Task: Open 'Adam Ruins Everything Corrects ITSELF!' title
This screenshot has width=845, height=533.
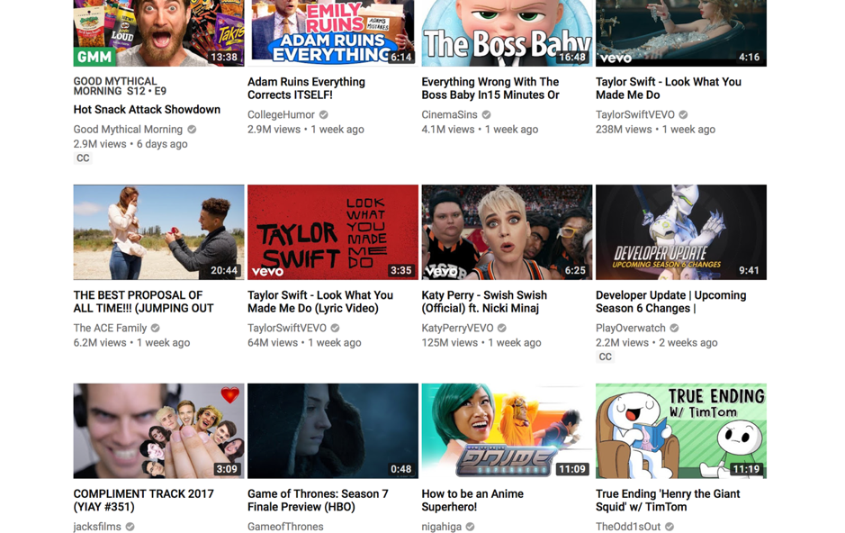Action: point(306,88)
